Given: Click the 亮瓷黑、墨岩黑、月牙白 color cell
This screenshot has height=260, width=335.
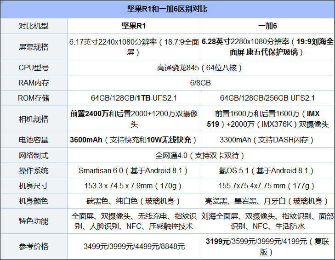Looking at the screenshot, I should pos(268,201).
